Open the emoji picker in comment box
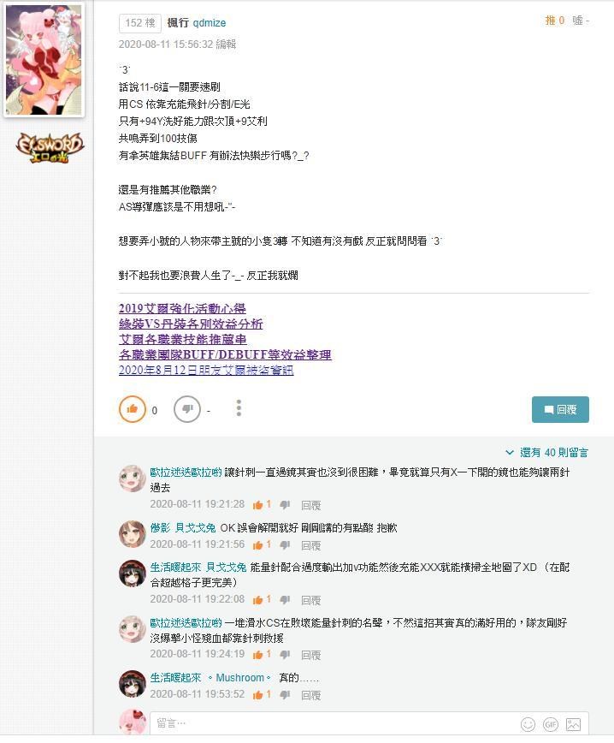Screen dimensions: 614x743 (x=528, y=724)
